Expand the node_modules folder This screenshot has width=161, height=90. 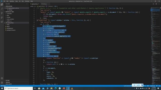[10, 19]
